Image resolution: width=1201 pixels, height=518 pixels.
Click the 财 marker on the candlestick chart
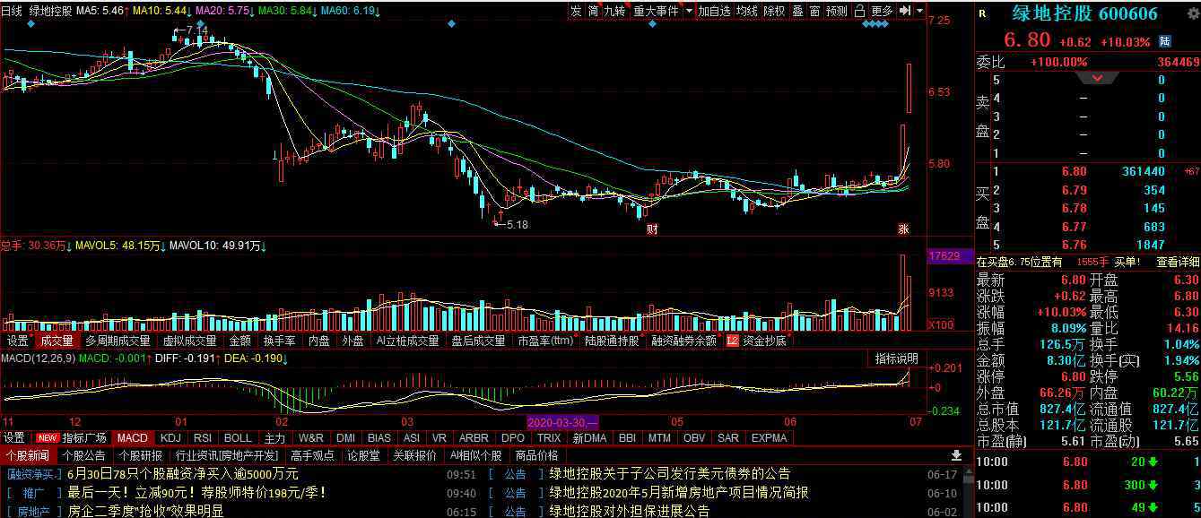coord(652,229)
